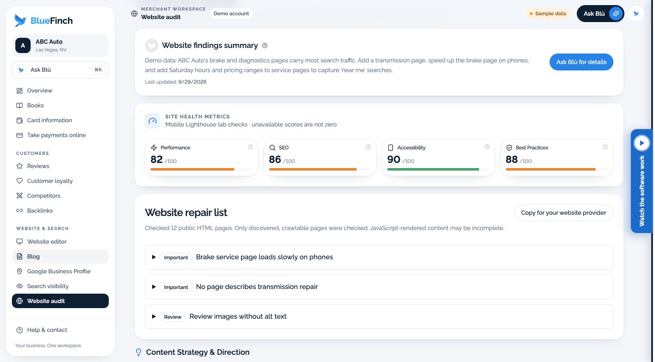Click the Website editor monitor icon
Screen dimensions: 655x362
(x=20, y=241)
